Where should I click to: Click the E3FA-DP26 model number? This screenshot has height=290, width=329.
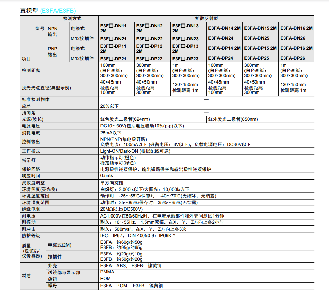[293, 58]
